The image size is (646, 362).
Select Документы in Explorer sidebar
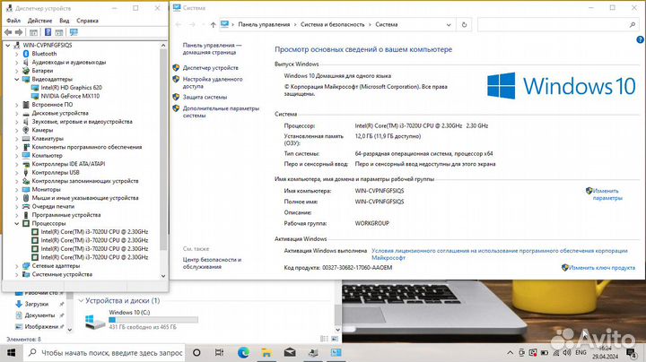[39, 315]
